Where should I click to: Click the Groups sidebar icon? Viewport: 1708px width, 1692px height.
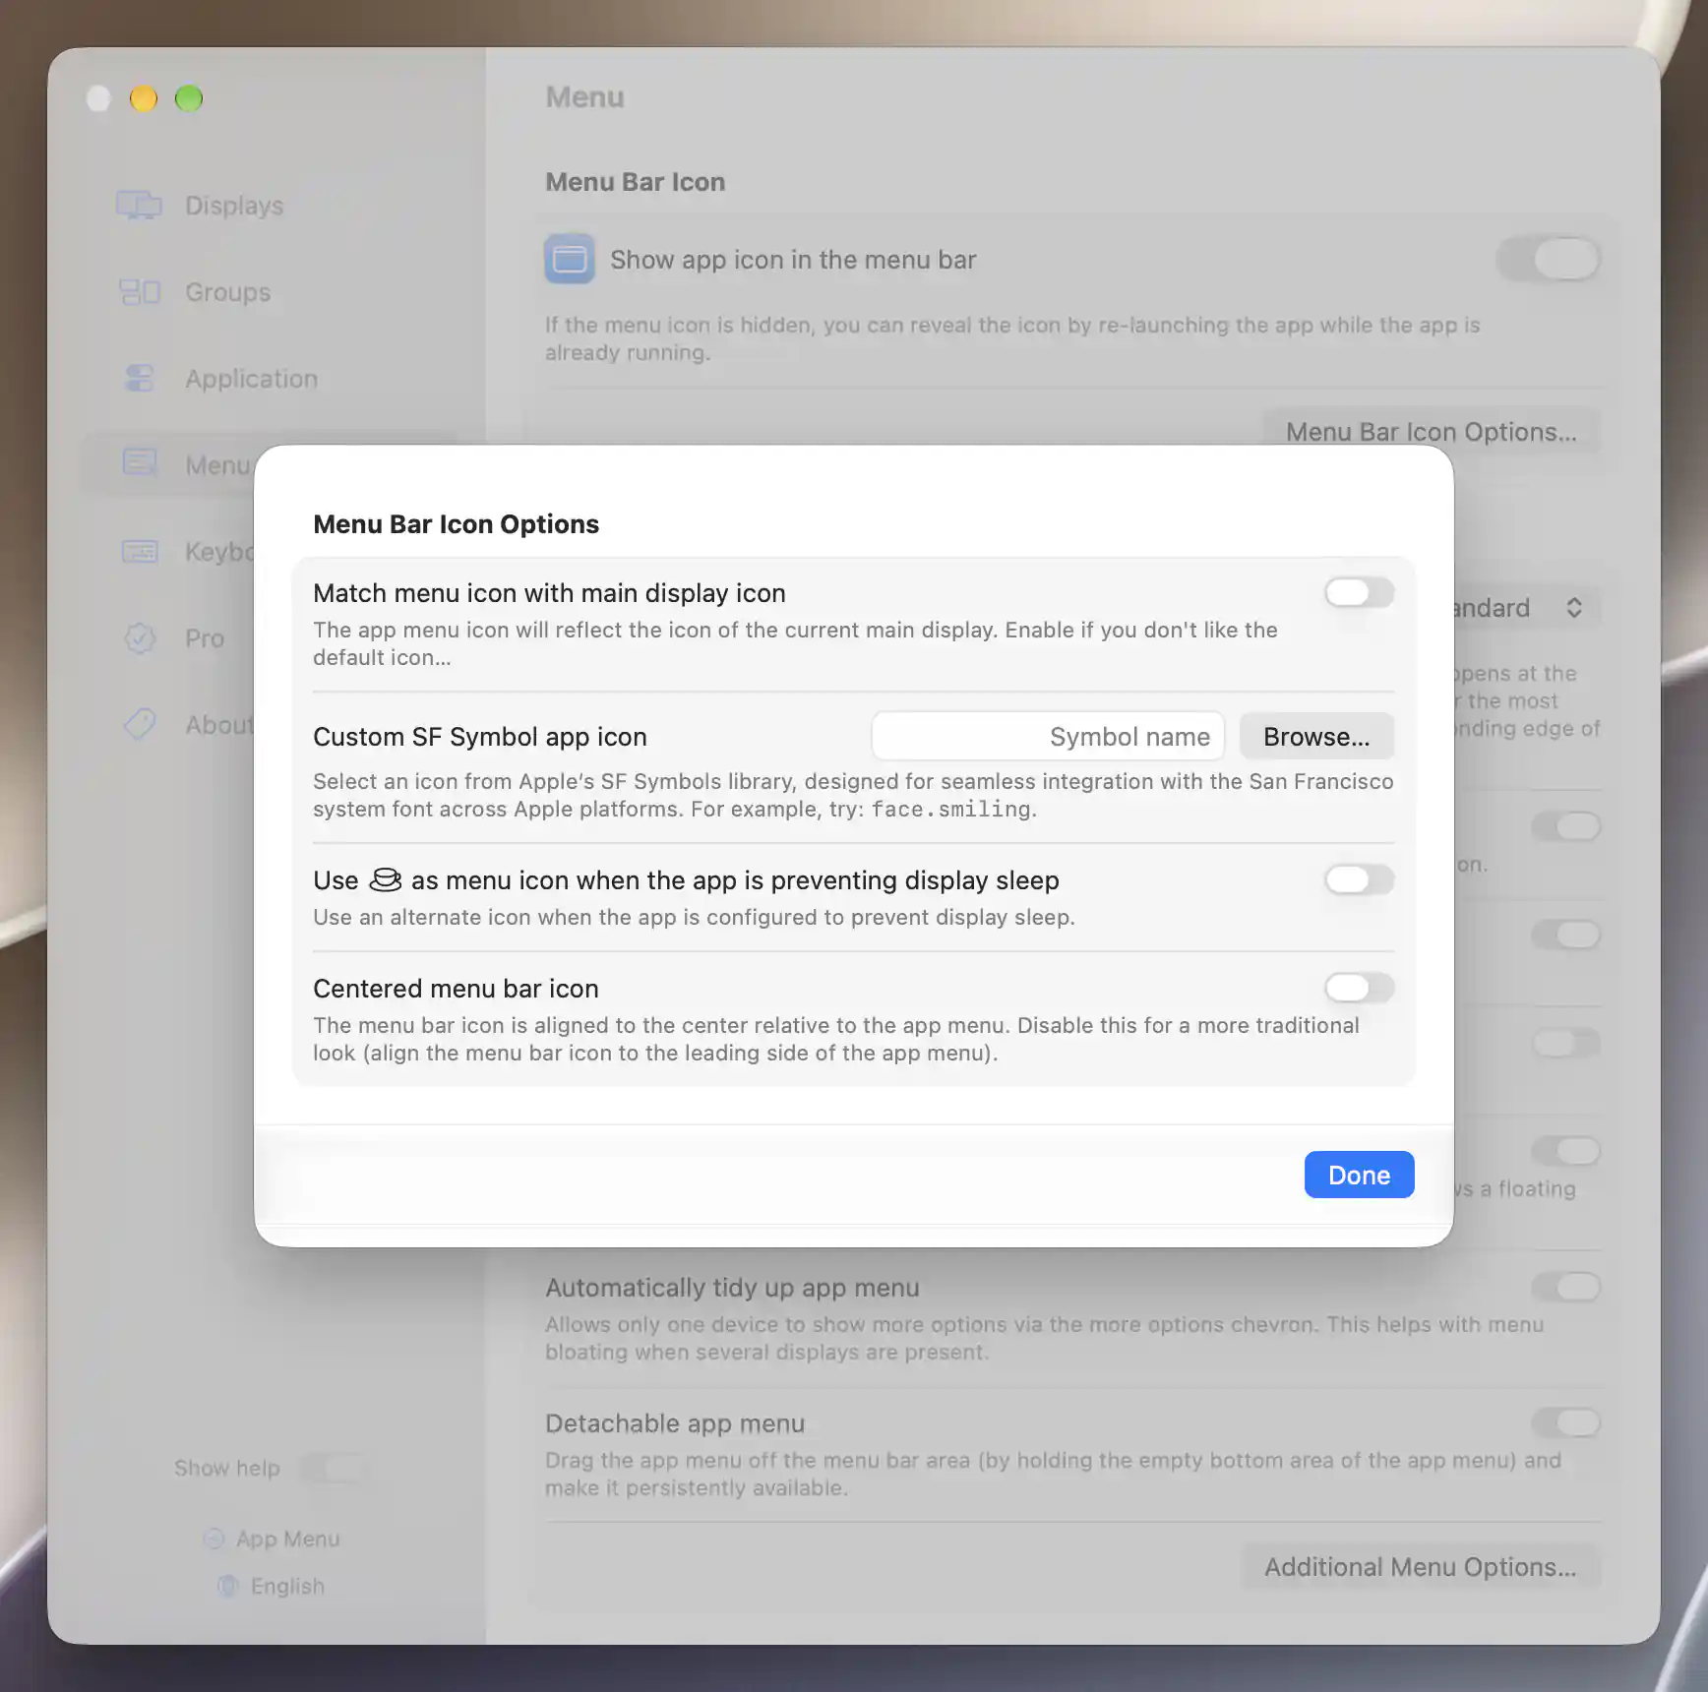(x=139, y=292)
